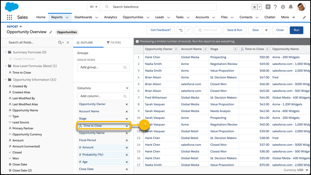Image resolution: width=311 pixels, height=175 pixels.
Task: Click the field search magnifier icon
Action: click(61, 42)
